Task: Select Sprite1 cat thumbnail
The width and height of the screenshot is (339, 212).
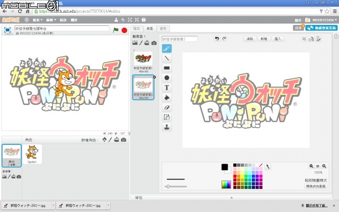Action: pos(32,154)
